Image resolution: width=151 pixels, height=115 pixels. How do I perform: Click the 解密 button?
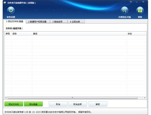tap(98, 104)
